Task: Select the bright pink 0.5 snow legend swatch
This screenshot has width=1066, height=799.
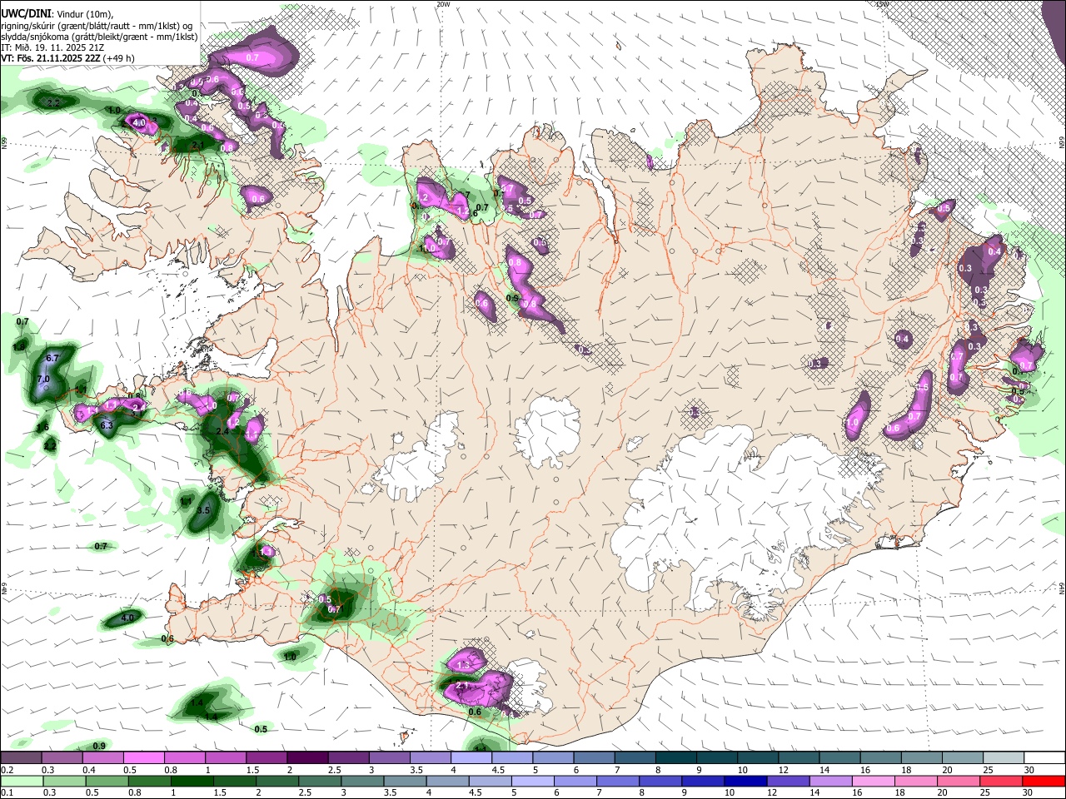Action: pyautogui.click(x=142, y=758)
